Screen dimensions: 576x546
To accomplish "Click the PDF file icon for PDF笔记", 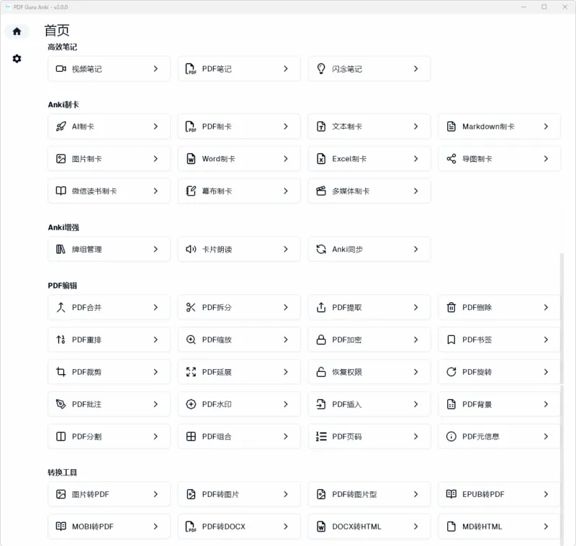I will tap(191, 68).
